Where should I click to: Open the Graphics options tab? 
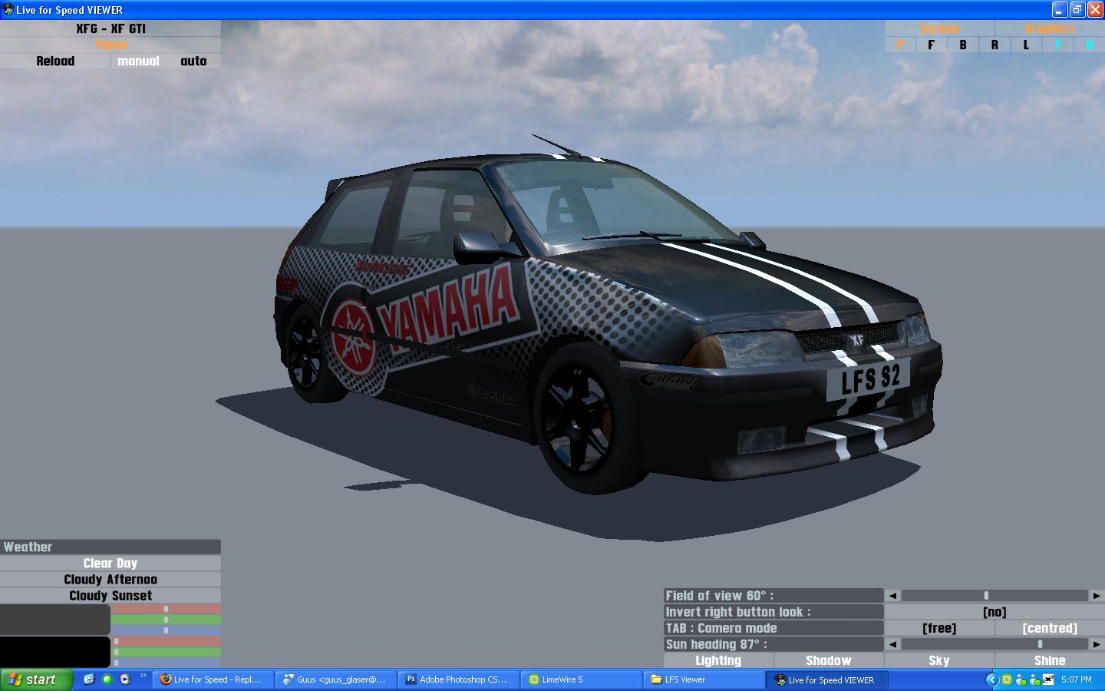1050,28
